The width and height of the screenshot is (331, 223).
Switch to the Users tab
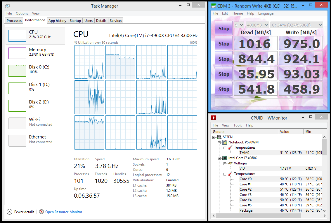[89, 21]
